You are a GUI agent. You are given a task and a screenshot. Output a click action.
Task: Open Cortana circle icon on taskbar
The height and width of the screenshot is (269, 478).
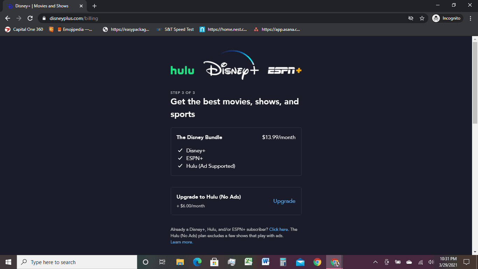pyautogui.click(x=146, y=262)
